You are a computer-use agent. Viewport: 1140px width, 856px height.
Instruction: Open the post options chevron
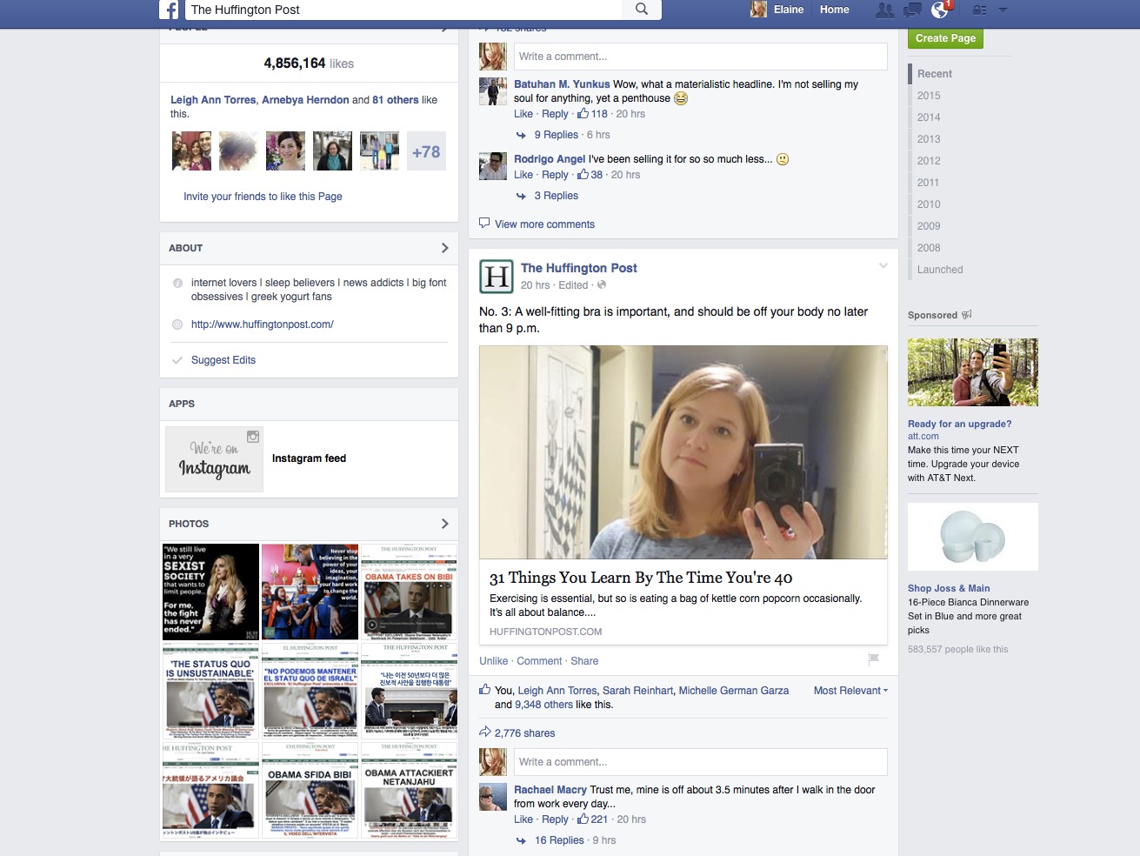coord(883,265)
